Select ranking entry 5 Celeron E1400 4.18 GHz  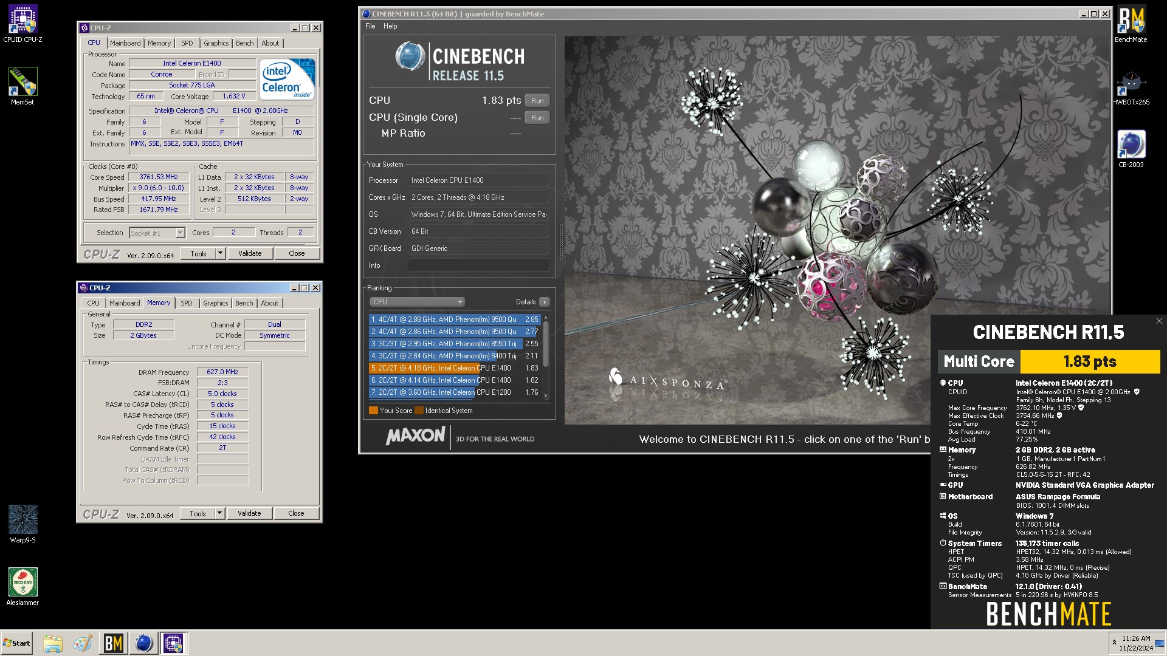click(x=455, y=368)
